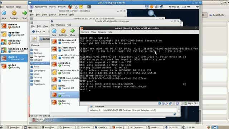Screen dimensions: 229x129
Task: Click the volume speaker icon in GNOME panel
Action: point(157,7)
